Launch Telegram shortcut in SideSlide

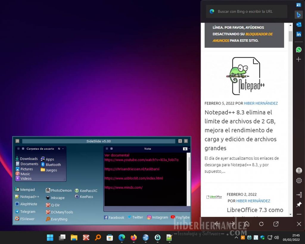[25, 212]
